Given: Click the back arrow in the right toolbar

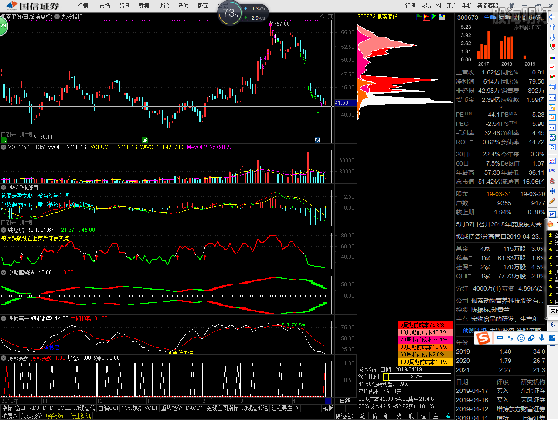Looking at the screenshot, I should click(x=552, y=17).
